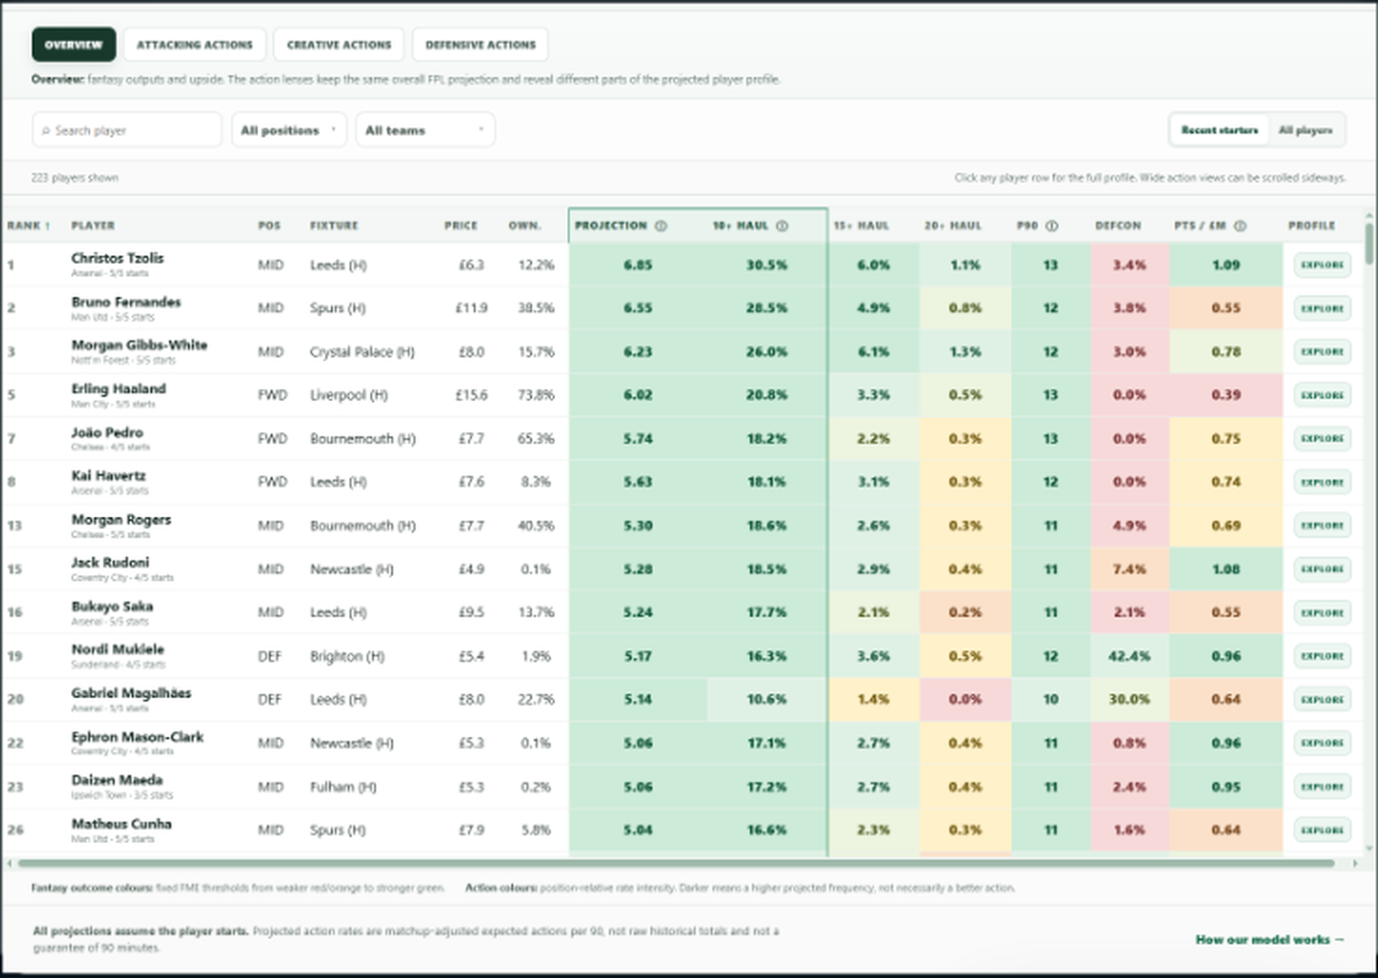Click the 20+ HAUL column header
Image resolution: width=1378 pixels, height=978 pixels.
click(x=953, y=226)
